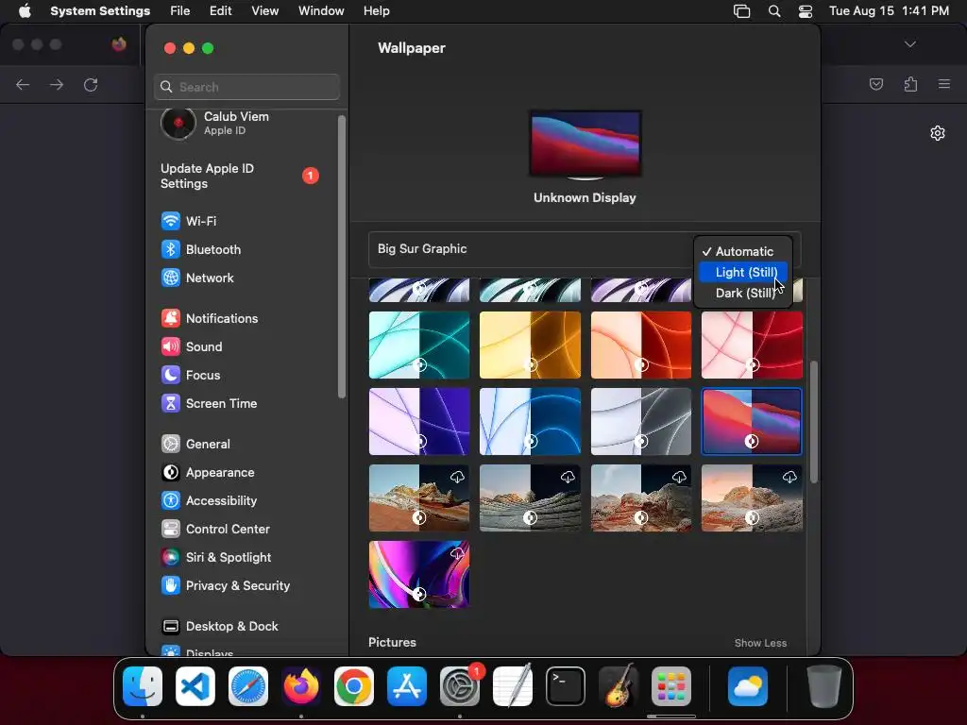Select silver-gray macOS graphic wallpaper
The height and width of the screenshot is (725, 967).
(x=641, y=421)
